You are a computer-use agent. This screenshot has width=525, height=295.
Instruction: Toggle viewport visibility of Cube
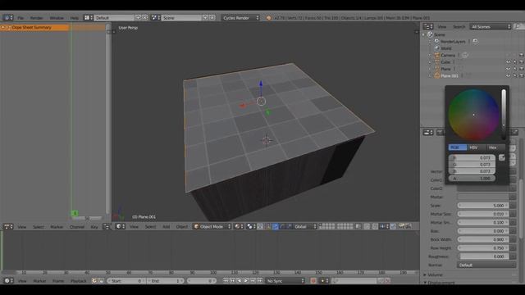(508, 62)
